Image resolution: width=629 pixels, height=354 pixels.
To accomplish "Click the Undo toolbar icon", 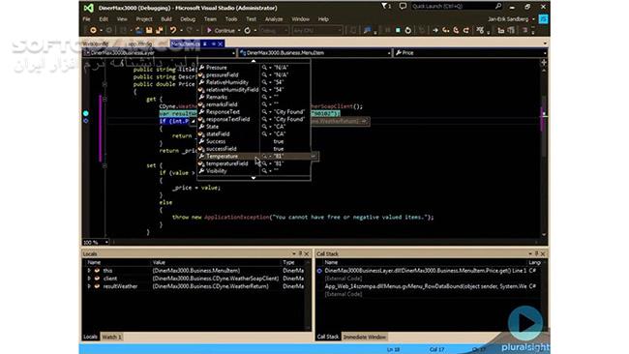I will tap(173, 31).
